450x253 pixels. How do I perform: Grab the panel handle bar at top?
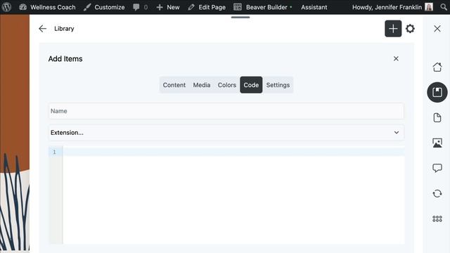coord(240,17)
